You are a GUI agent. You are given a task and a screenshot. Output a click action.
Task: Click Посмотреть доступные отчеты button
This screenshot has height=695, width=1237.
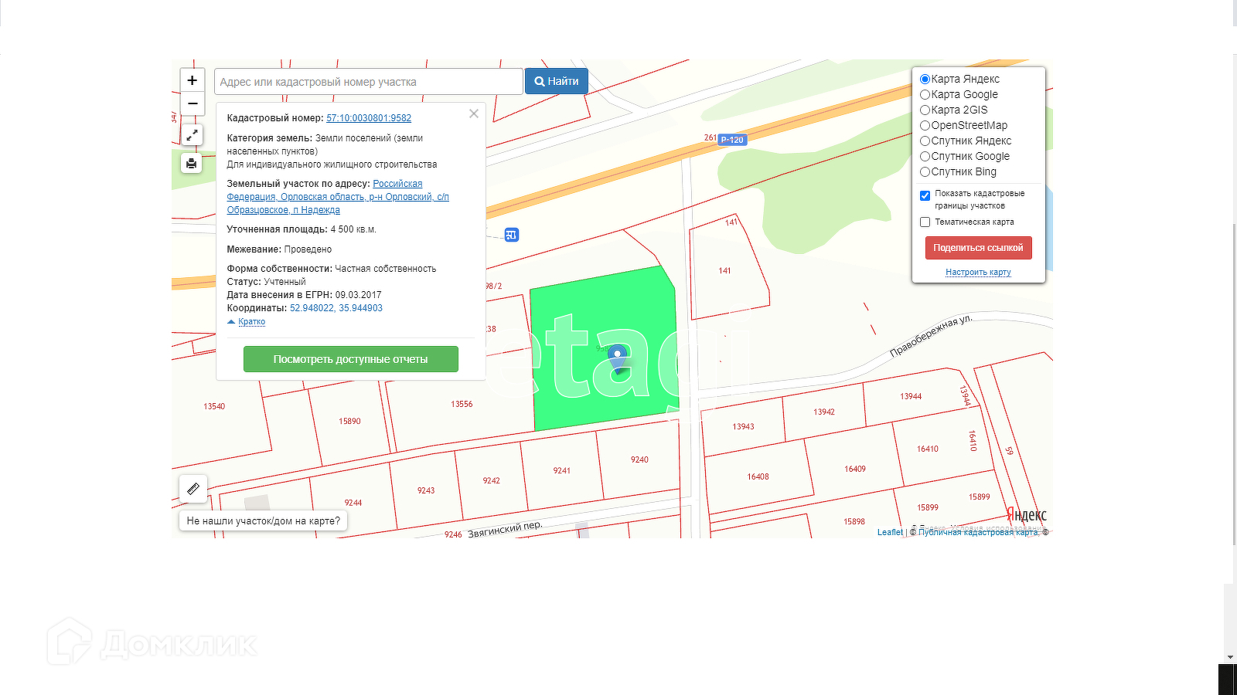tap(350, 359)
